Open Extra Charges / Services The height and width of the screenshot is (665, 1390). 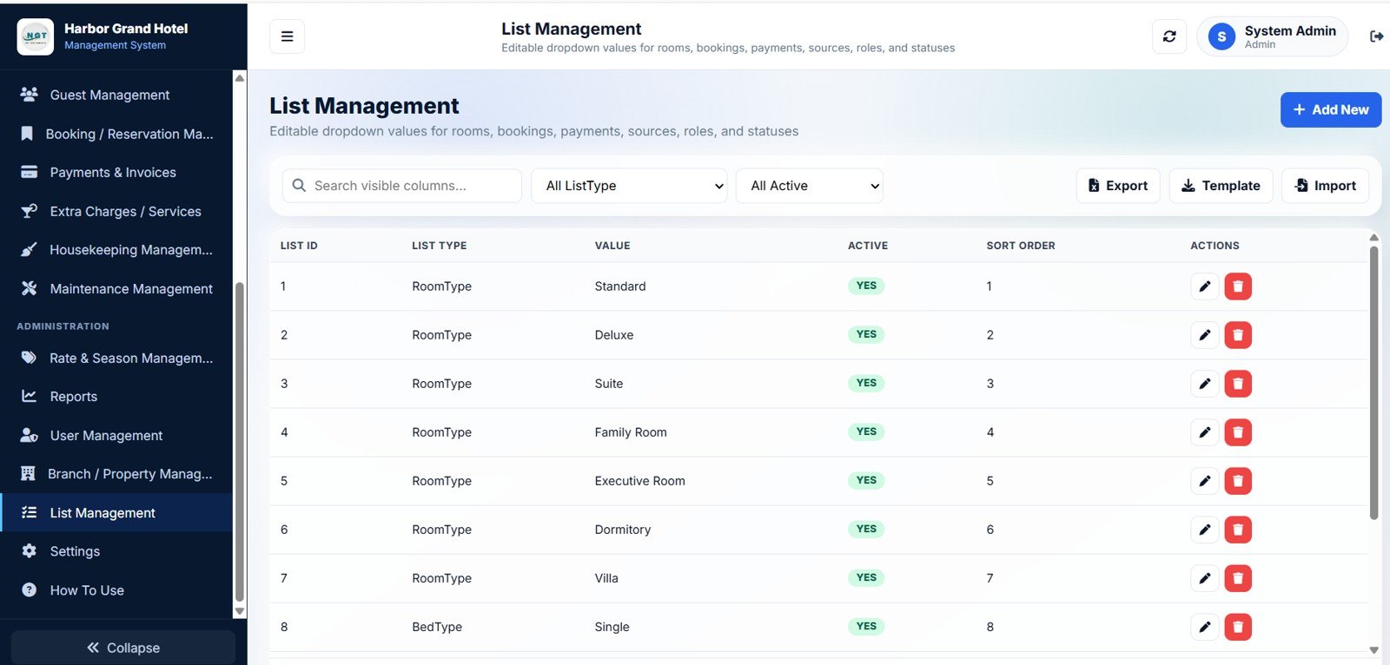[x=116, y=211]
